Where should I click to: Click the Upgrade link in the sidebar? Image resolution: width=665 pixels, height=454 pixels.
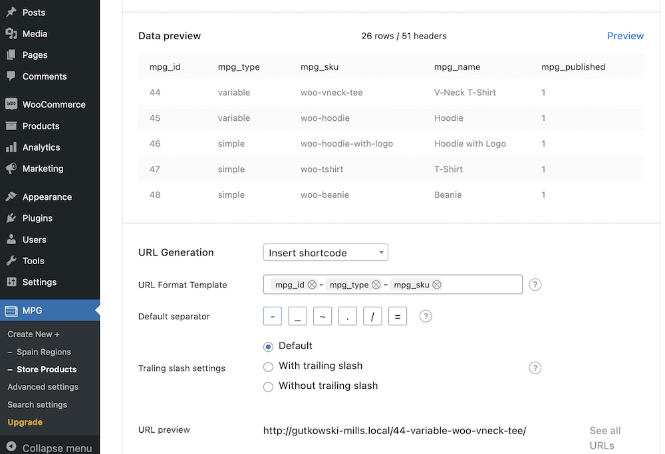[26, 422]
